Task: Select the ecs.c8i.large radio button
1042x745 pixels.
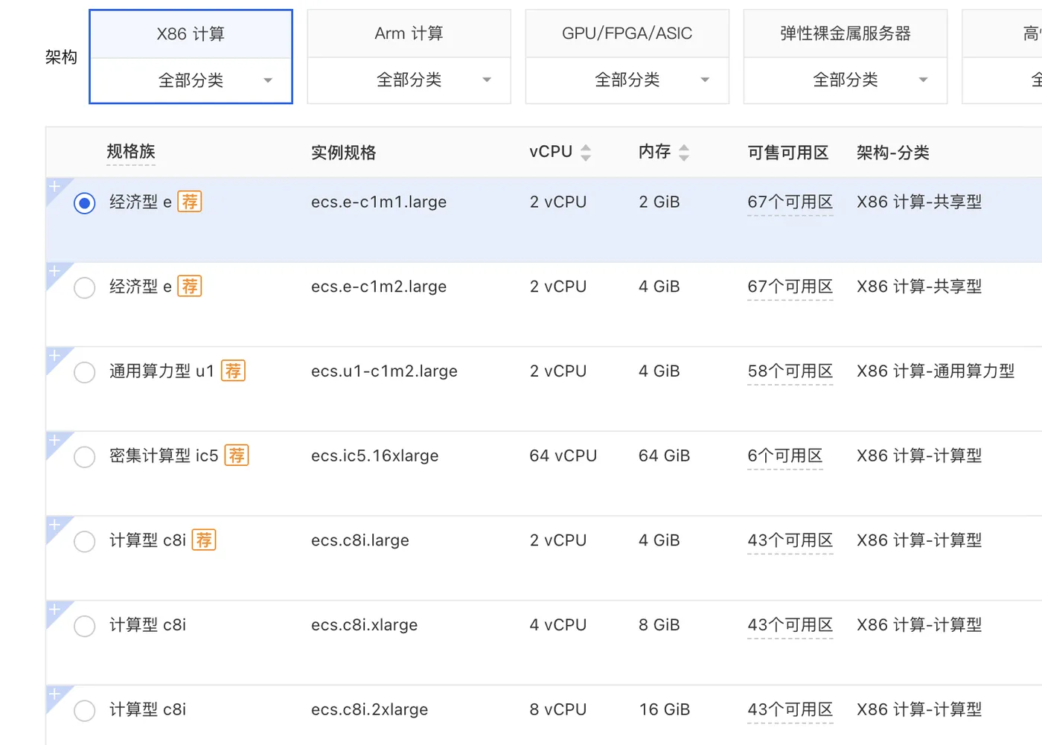Action: pos(85,541)
